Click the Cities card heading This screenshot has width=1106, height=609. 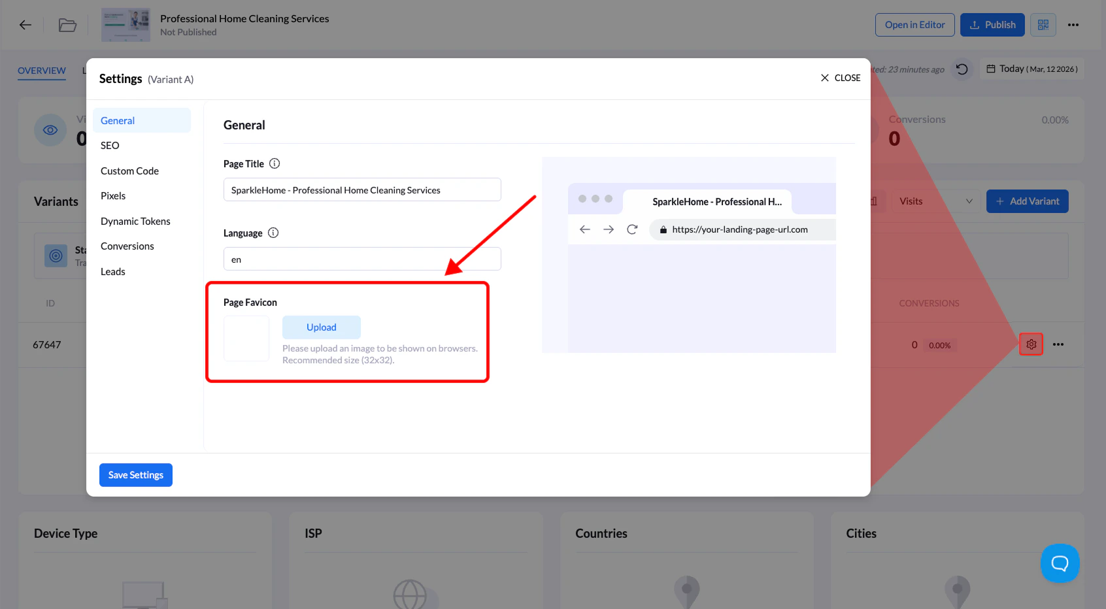tap(862, 533)
